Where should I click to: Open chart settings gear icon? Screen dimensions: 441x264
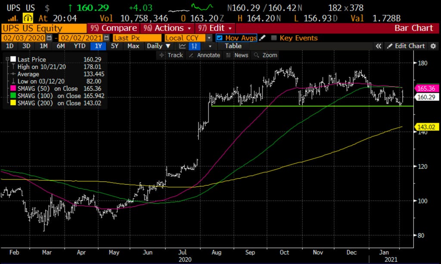[433, 46]
